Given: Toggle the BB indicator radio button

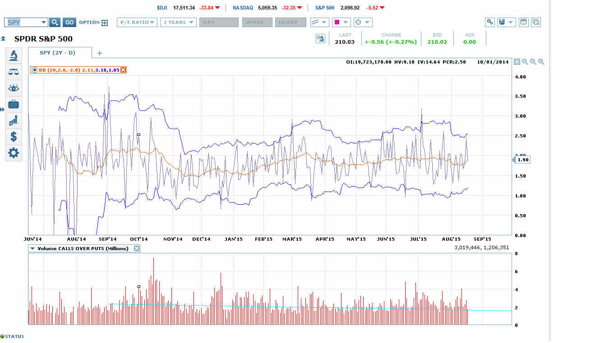Looking at the screenshot, I should click(x=35, y=70).
